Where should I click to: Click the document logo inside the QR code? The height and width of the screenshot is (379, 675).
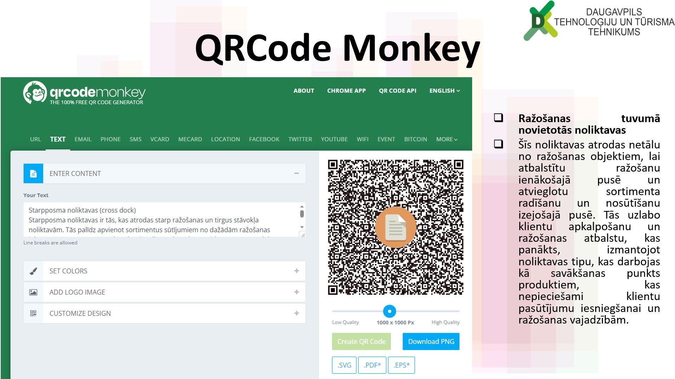tap(396, 227)
